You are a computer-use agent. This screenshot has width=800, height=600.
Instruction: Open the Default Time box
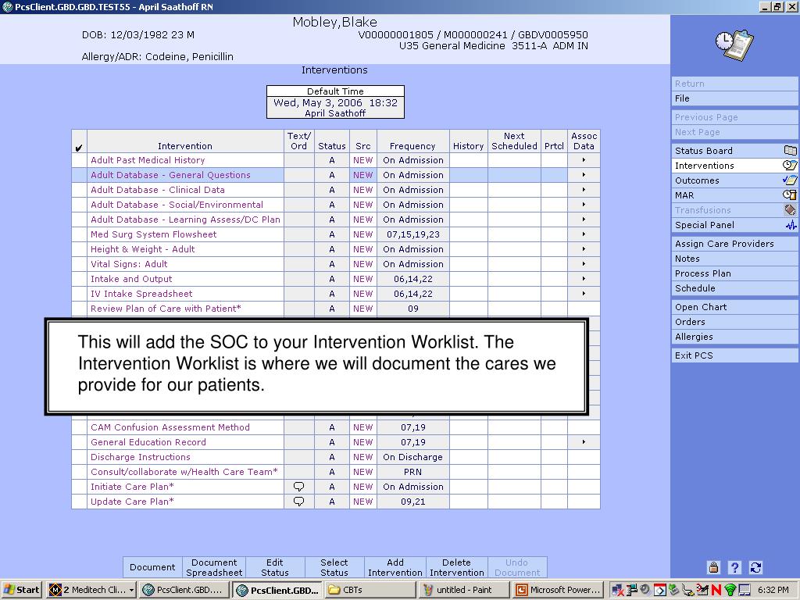[335, 102]
